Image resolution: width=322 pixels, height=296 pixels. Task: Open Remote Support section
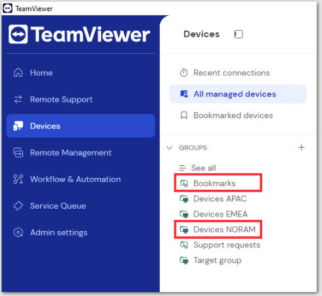(x=81, y=99)
